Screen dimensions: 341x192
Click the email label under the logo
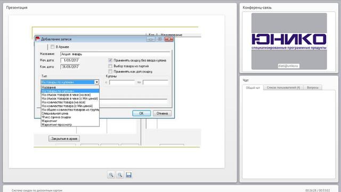click(x=289, y=66)
